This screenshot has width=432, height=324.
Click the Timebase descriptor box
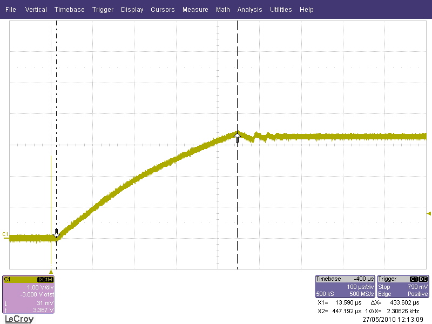[x=345, y=286]
